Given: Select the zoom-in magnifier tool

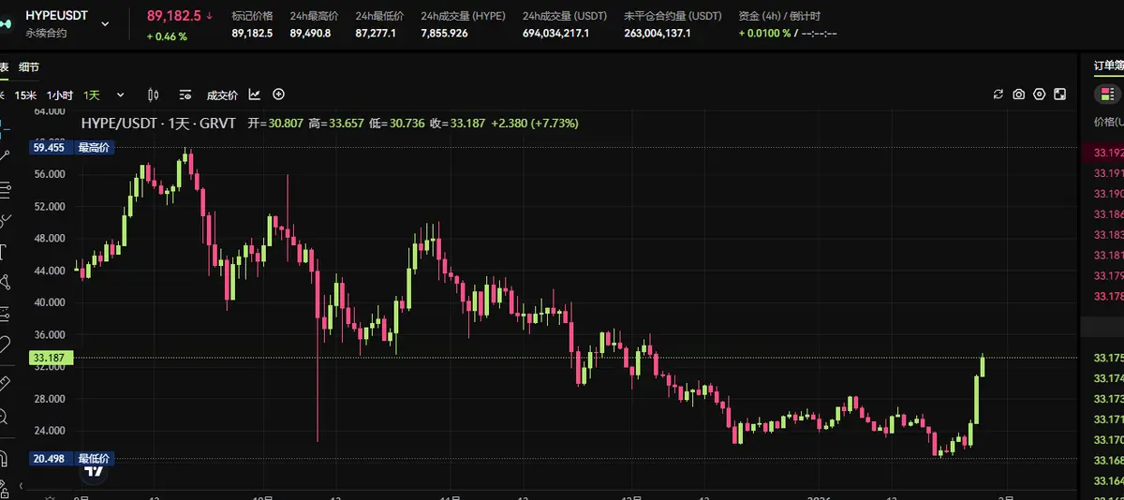Looking at the screenshot, I should [4, 416].
